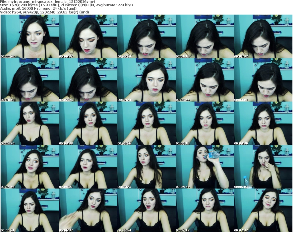Choose the 00:05:25 thumbnail
This screenshot has height=232, width=293.
pyautogui.click(x=146, y=167)
